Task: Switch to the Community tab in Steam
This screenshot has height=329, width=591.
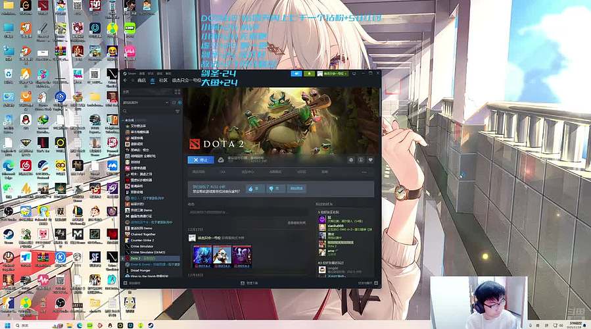Action: click(163, 80)
